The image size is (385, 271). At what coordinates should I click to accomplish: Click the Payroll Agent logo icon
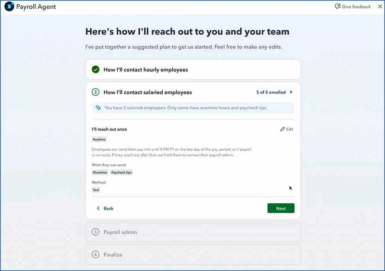click(9, 6)
